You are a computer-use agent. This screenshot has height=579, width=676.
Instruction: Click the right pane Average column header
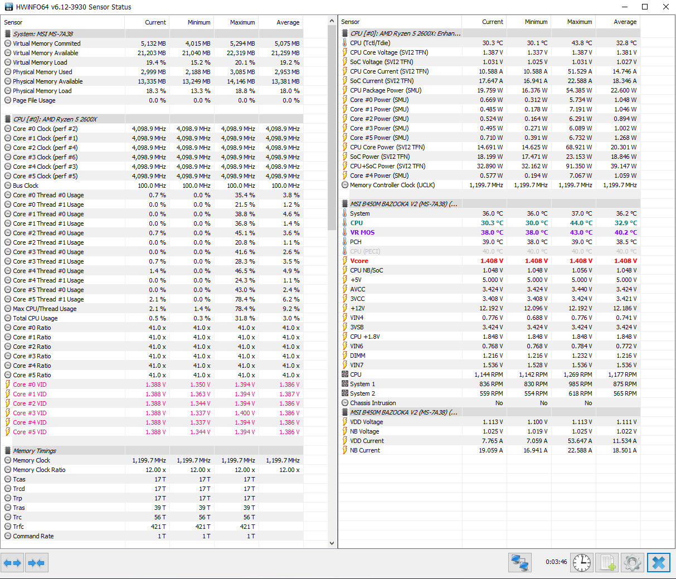pos(618,22)
